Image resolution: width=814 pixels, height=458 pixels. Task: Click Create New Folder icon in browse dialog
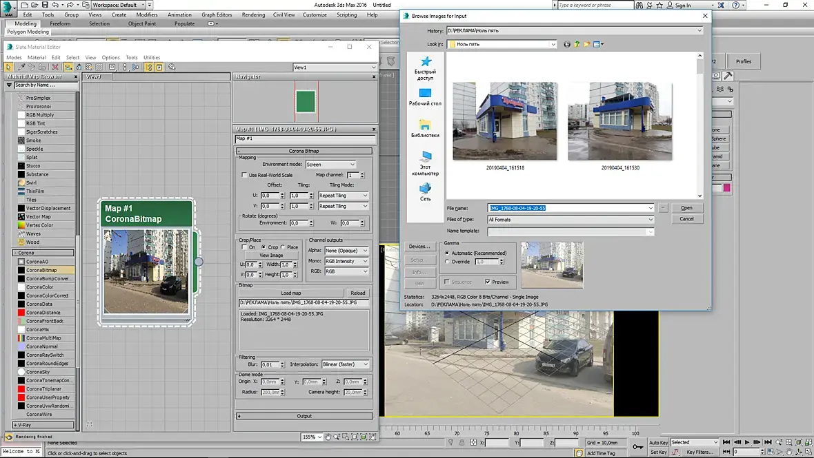point(587,44)
